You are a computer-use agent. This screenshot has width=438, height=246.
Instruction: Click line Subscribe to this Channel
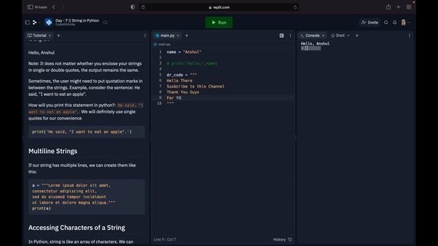196,87
